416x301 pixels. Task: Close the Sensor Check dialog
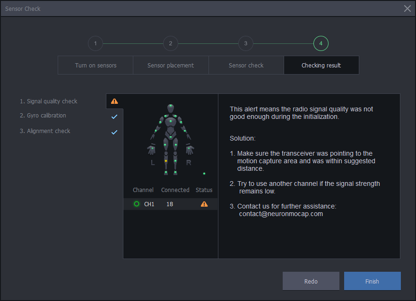(x=407, y=8)
